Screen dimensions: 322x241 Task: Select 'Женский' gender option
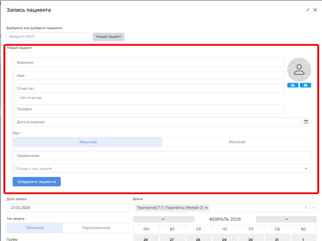pos(237,142)
